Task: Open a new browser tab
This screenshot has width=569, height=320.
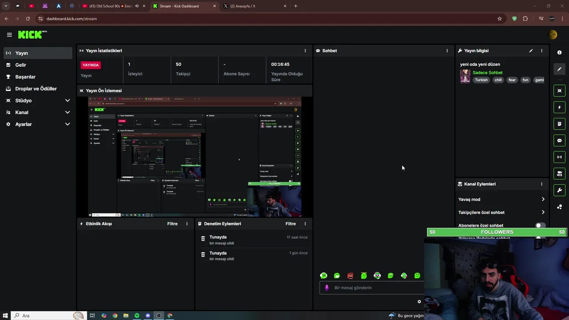Action: tap(296, 6)
